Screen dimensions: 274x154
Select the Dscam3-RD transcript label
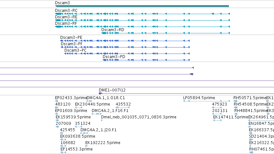pos(113,30)
